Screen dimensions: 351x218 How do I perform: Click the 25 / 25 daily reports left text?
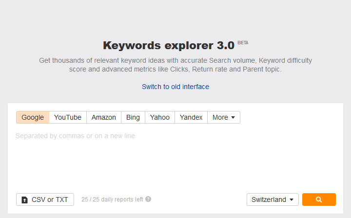(112, 199)
